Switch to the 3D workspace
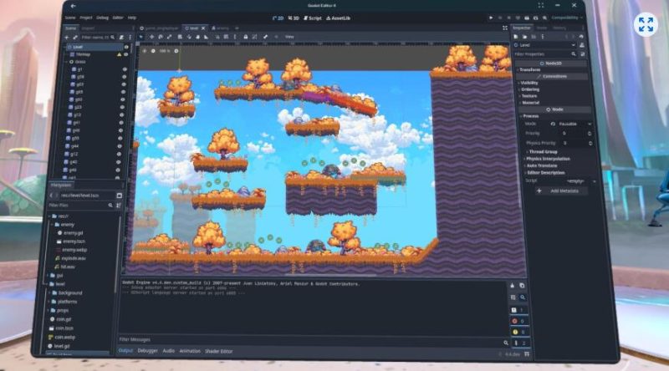The image size is (669, 371). [294, 18]
